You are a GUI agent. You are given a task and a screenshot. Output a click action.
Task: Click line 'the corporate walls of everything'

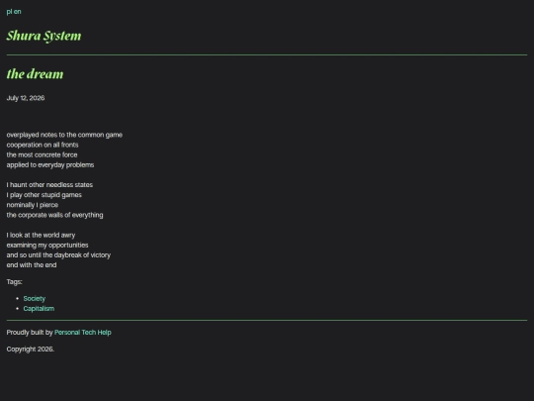click(x=54, y=215)
